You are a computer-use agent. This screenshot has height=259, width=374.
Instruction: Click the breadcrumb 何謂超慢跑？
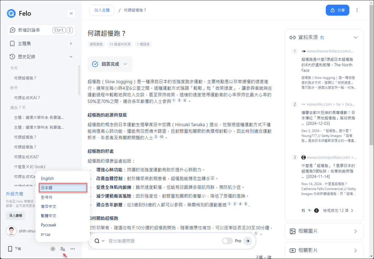[135, 10]
